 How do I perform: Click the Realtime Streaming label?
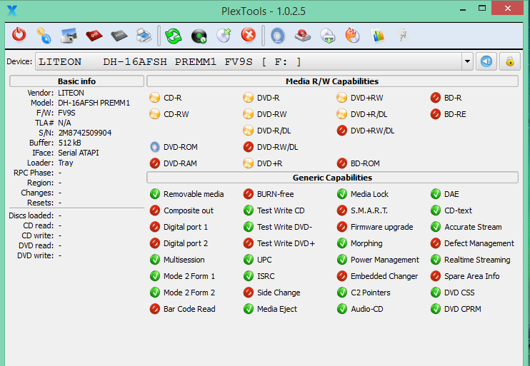[477, 260]
